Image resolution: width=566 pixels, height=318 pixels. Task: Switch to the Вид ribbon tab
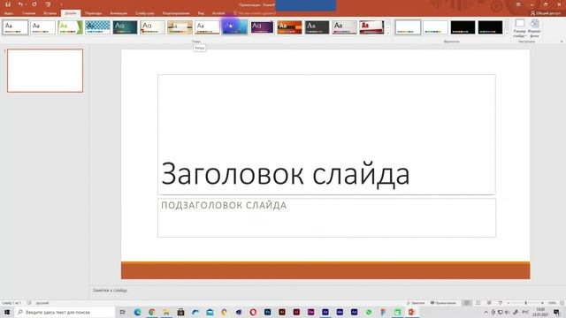[x=201, y=13]
